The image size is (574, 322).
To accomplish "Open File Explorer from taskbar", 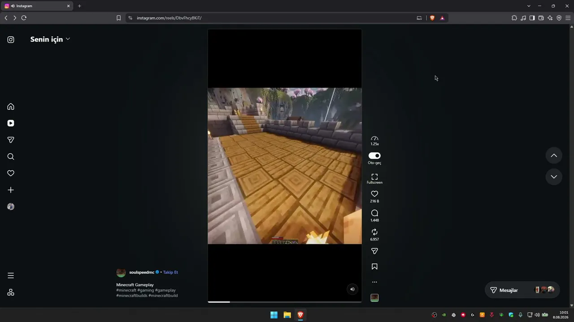I will (x=287, y=315).
